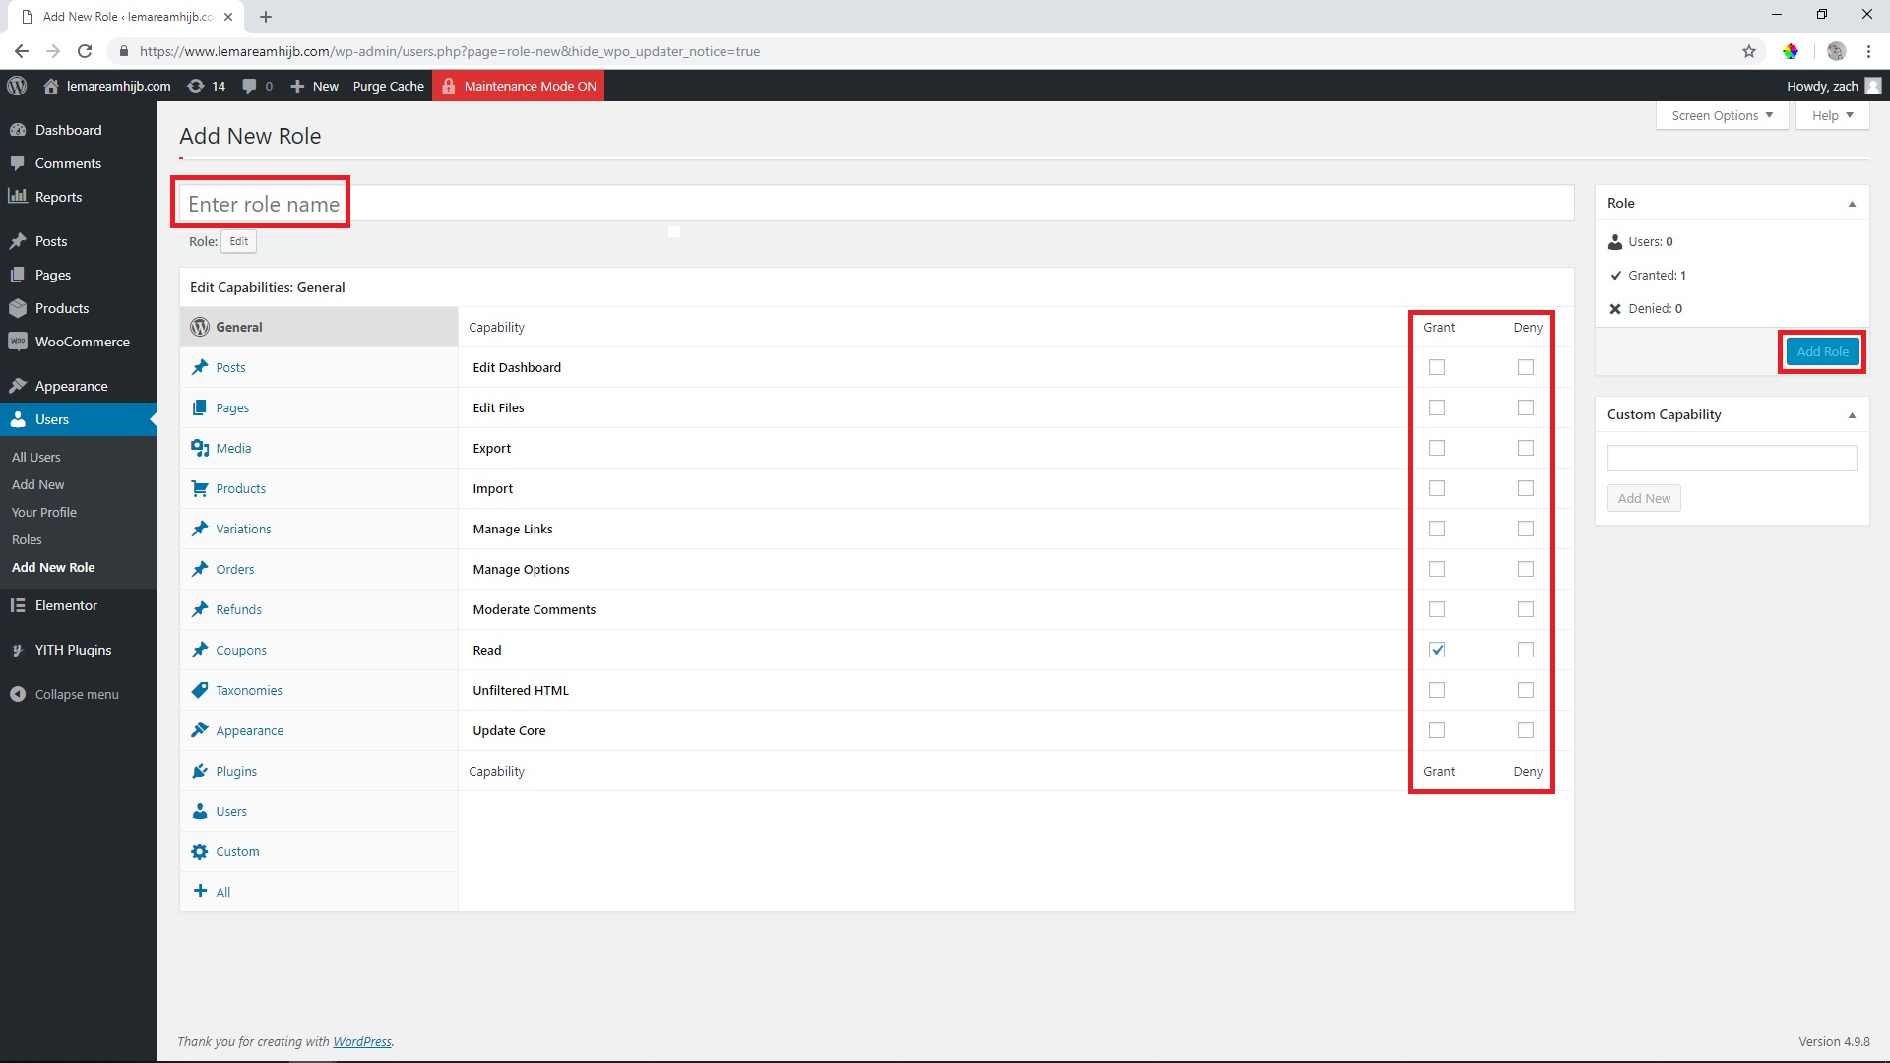The width and height of the screenshot is (1890, 1063).
Task: Open All Users in the Users submenu
Action: (x=36, y=457)
